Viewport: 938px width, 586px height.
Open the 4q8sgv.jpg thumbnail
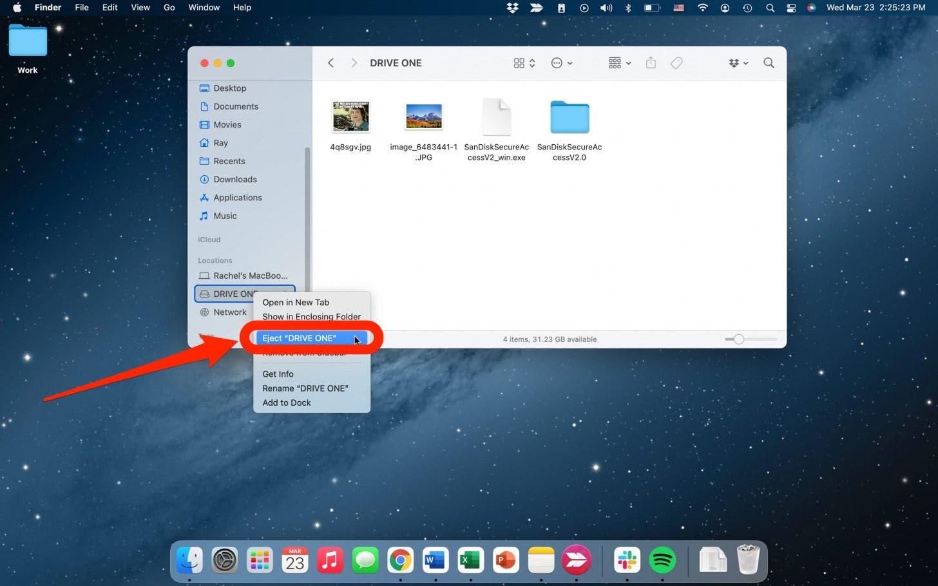(x=350, y=117)
